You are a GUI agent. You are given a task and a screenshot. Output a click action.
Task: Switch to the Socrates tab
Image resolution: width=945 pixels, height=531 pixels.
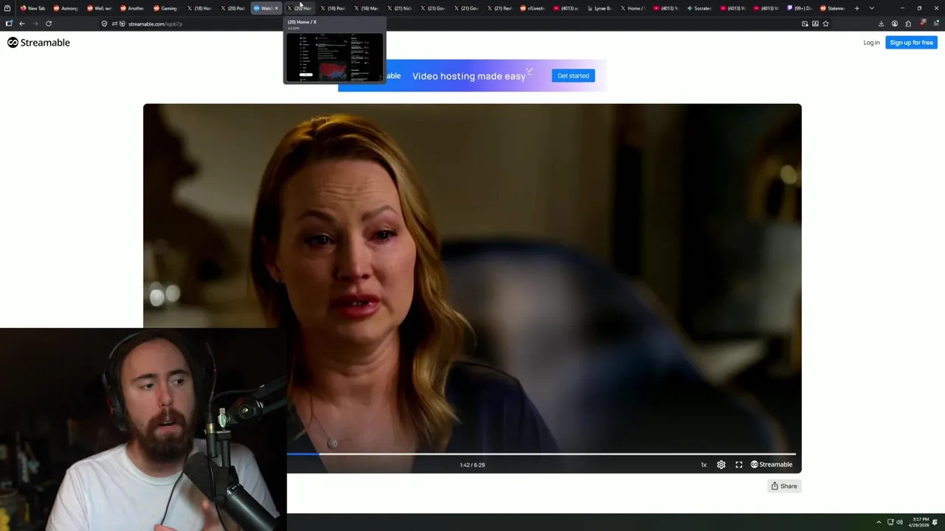[698, 8]
